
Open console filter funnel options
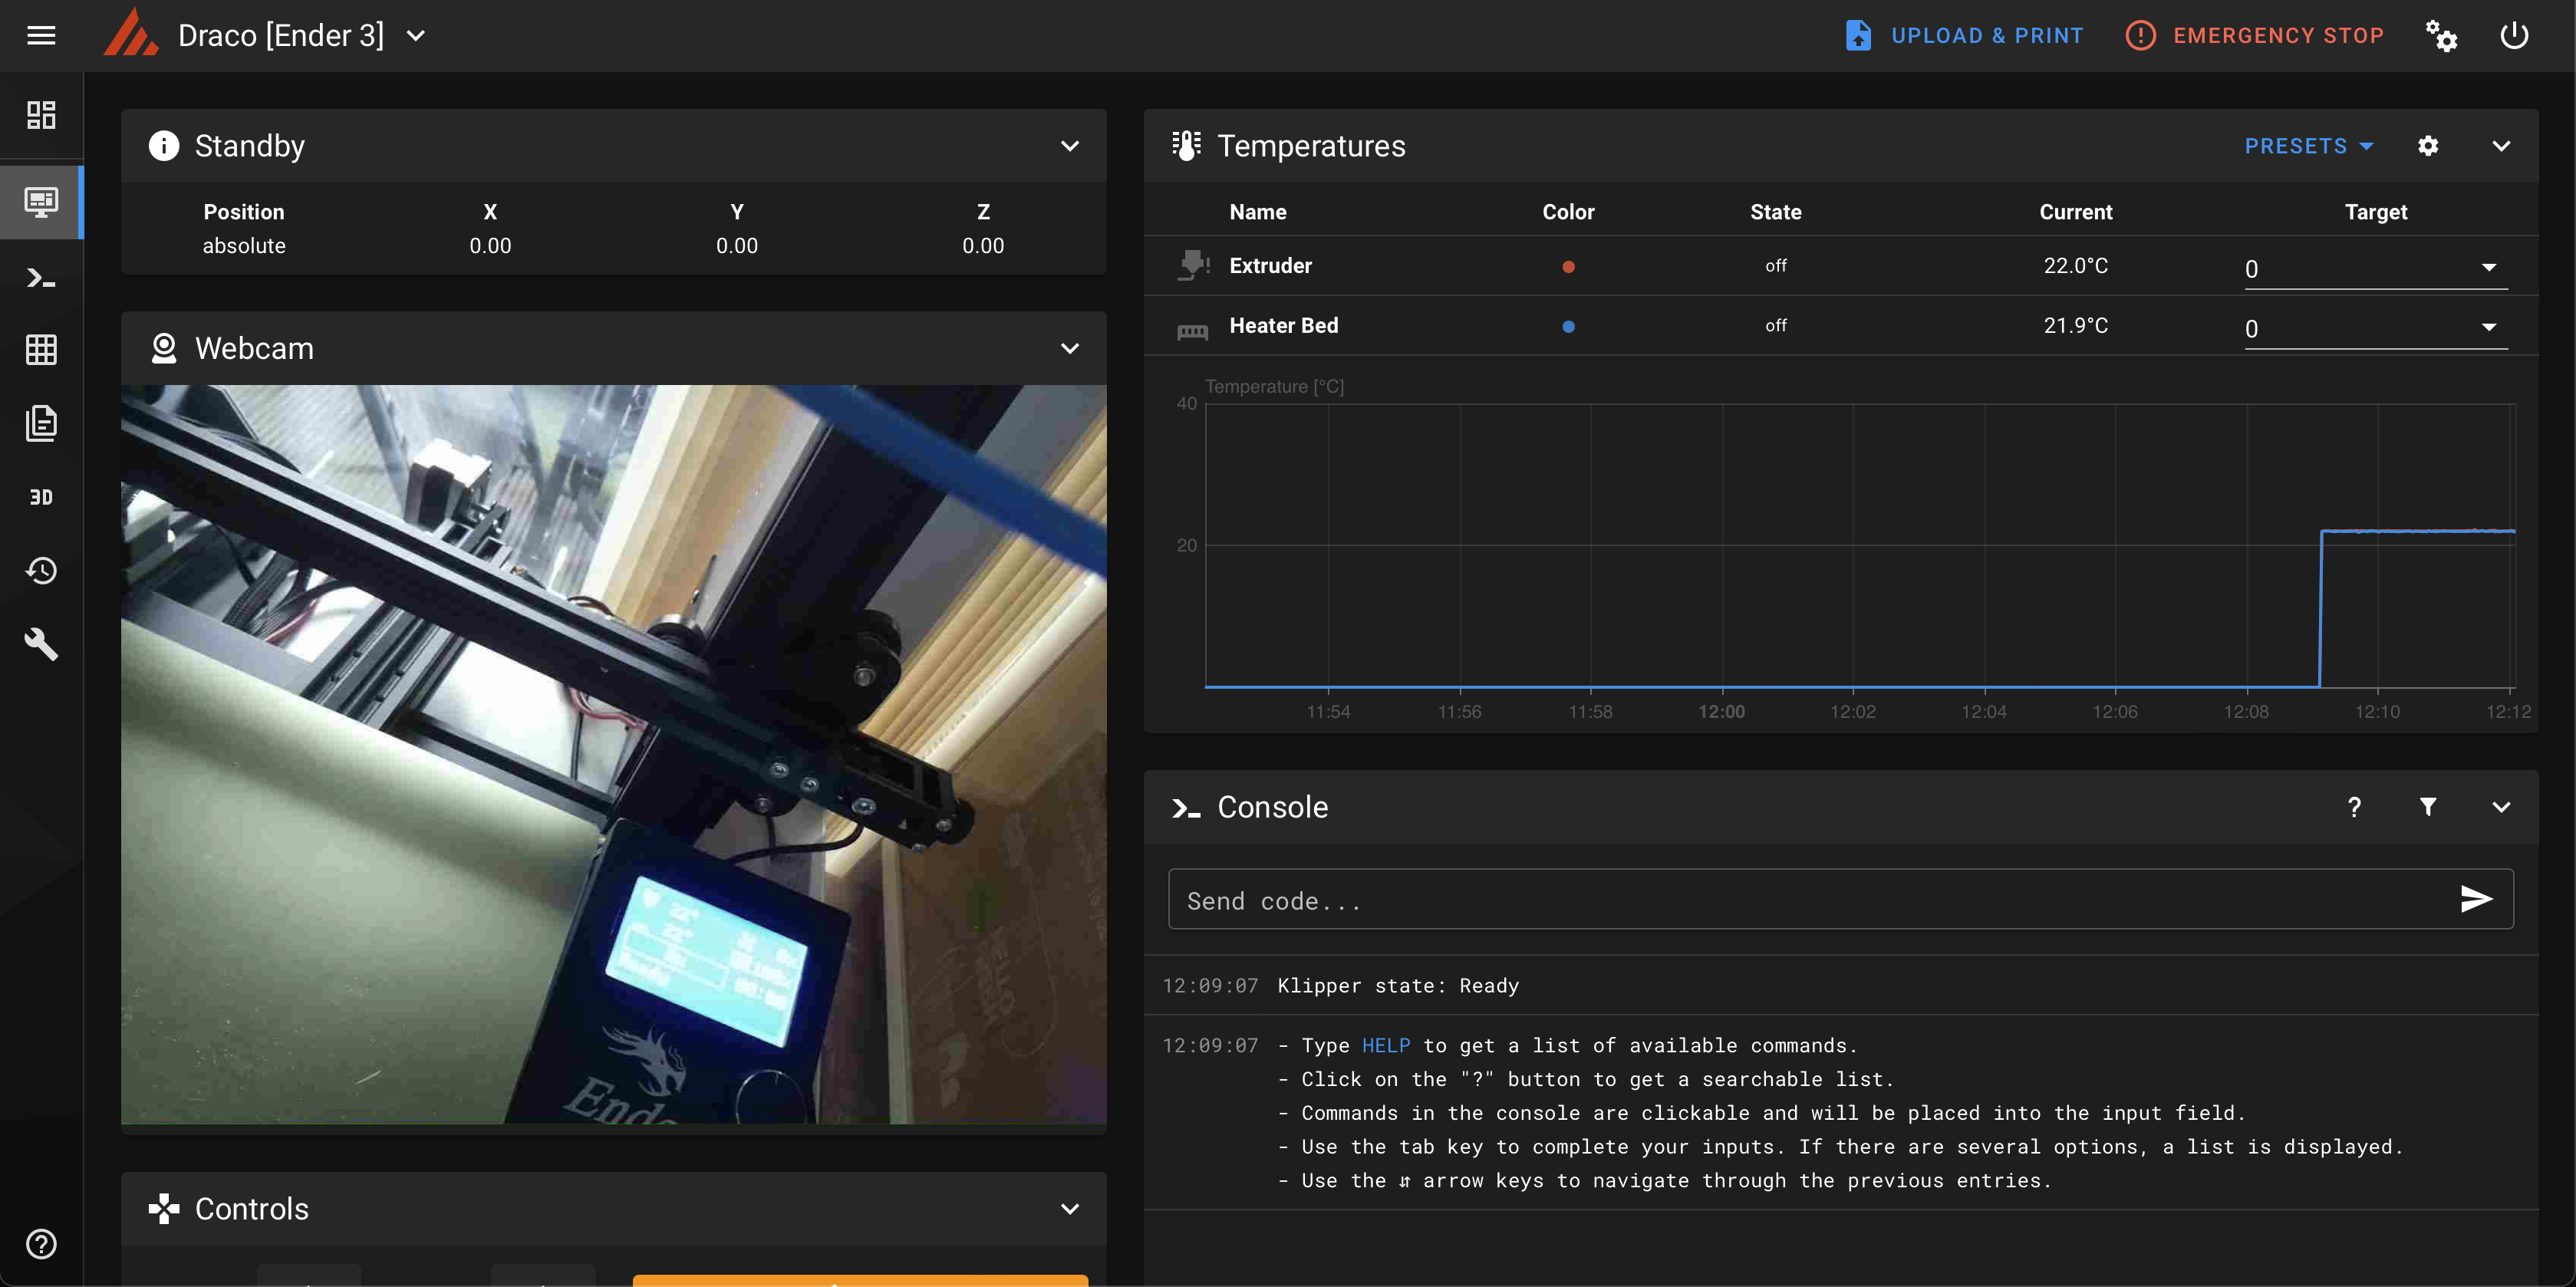(x=2427, y=807)
